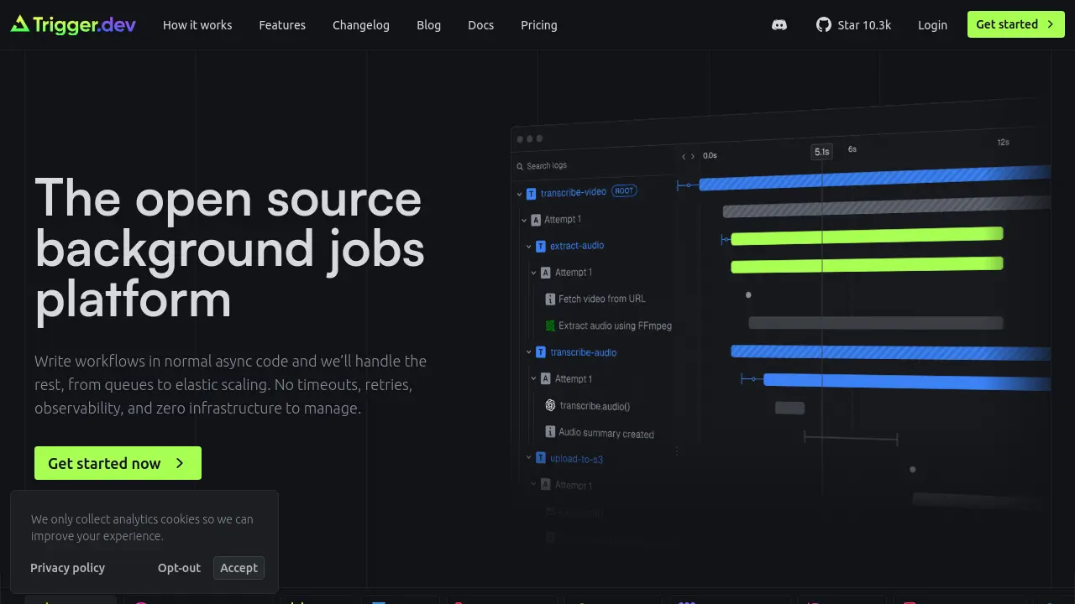Click the timeline next arrow
Image resolution: width=1075 pixels, height=604 pixels.
693,156
